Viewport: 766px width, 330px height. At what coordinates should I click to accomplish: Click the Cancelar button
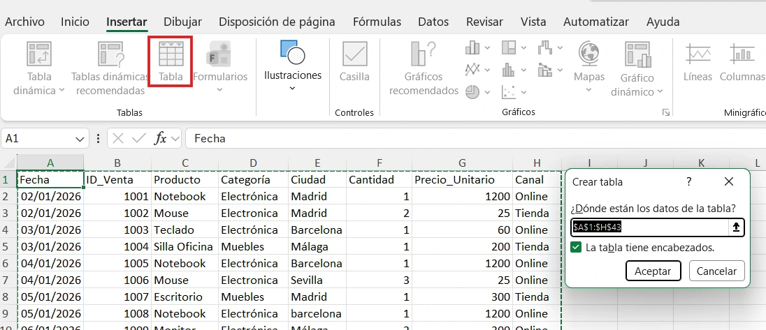[716, 271]
